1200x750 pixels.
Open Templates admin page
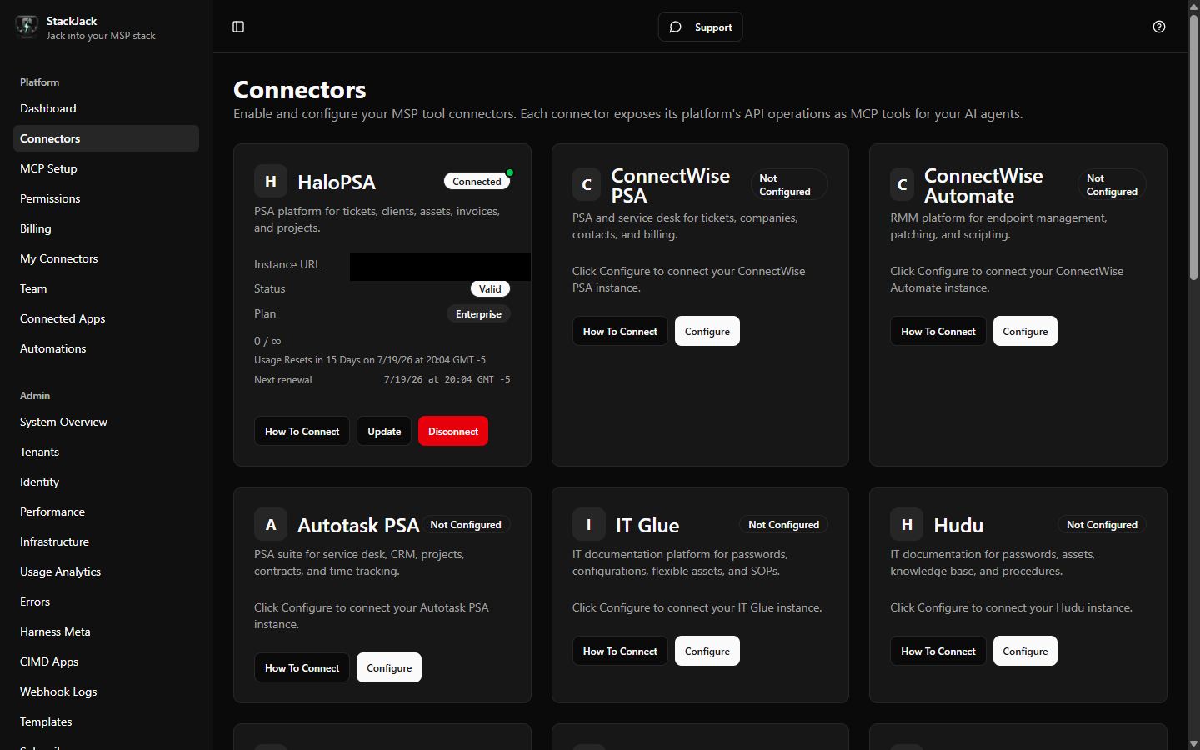click(x=106, y=722)
